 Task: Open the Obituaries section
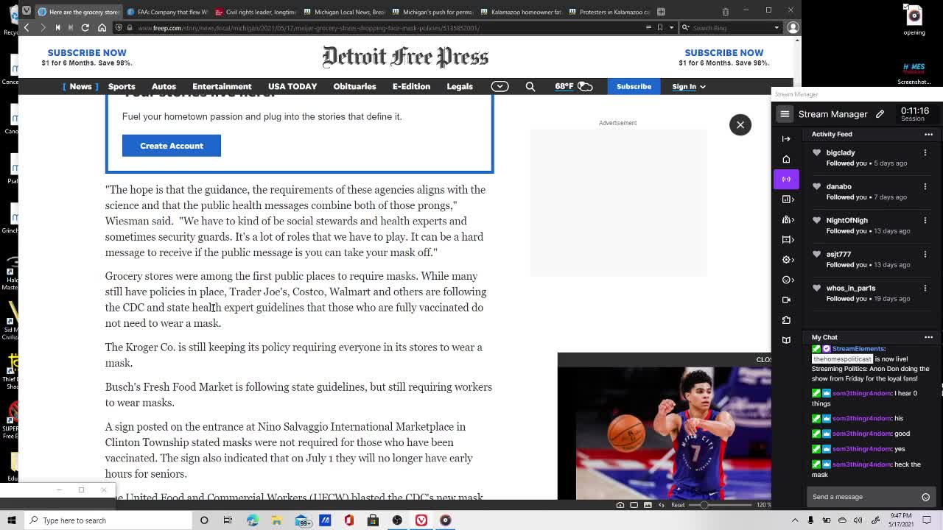[x=354, y=87]
